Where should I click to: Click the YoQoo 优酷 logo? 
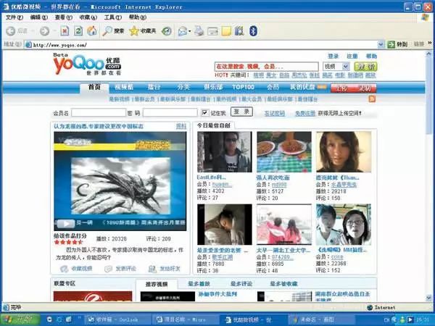(87, 64)
